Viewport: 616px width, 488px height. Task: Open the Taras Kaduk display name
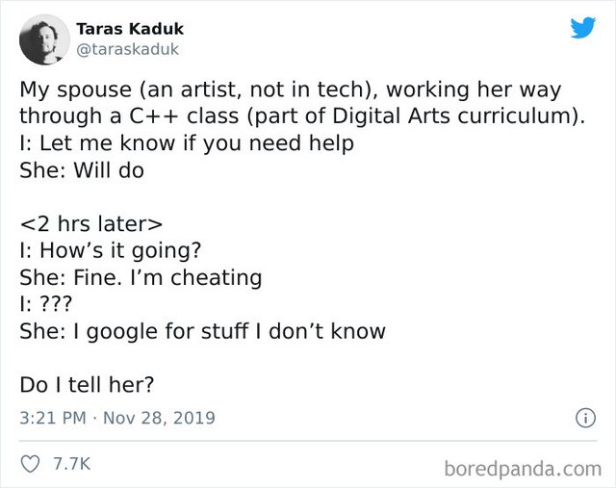[130, 29]
